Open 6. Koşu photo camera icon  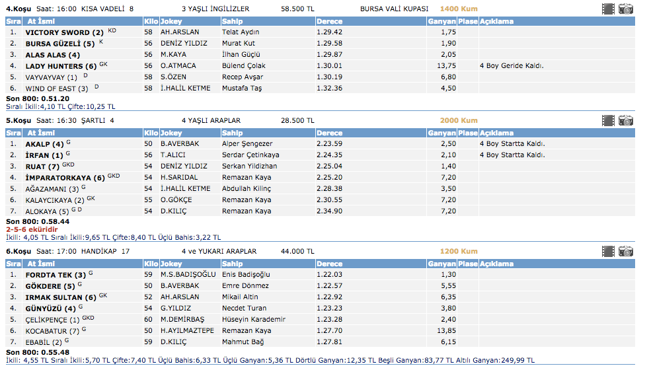point(625,252)
